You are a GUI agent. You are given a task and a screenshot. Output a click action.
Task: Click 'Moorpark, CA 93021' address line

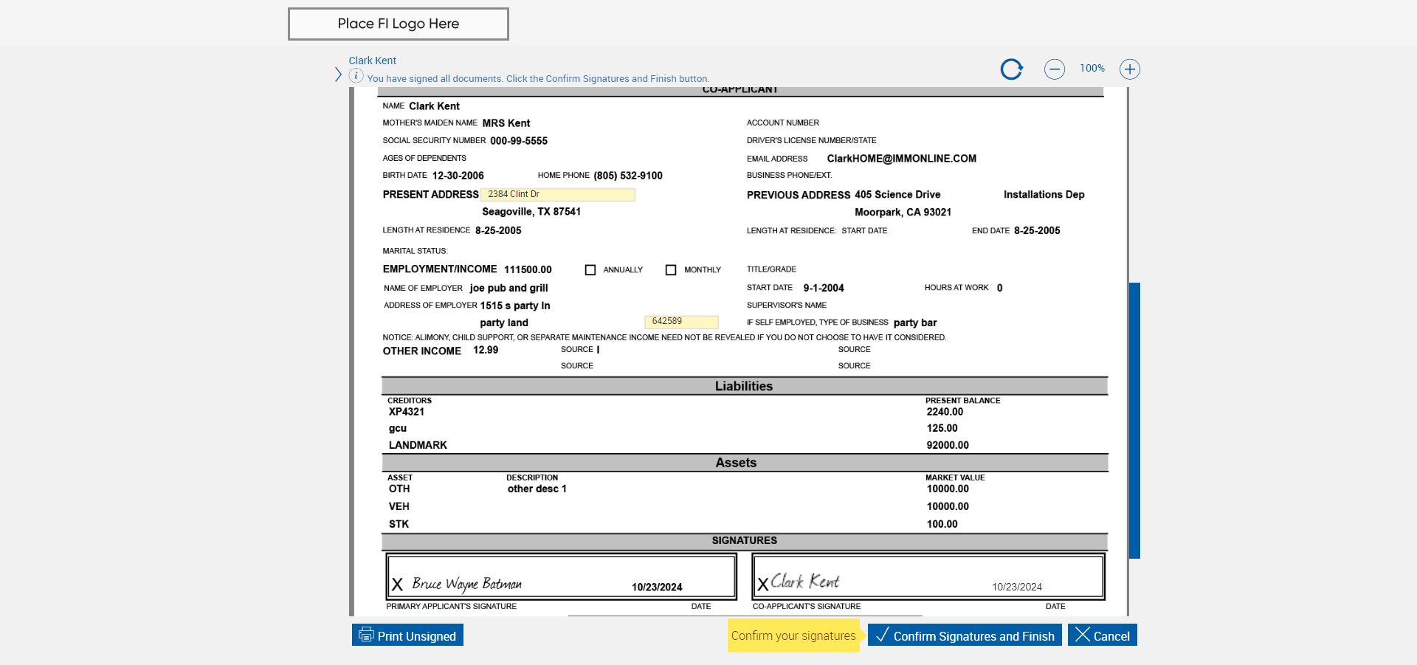click(903, 213)
